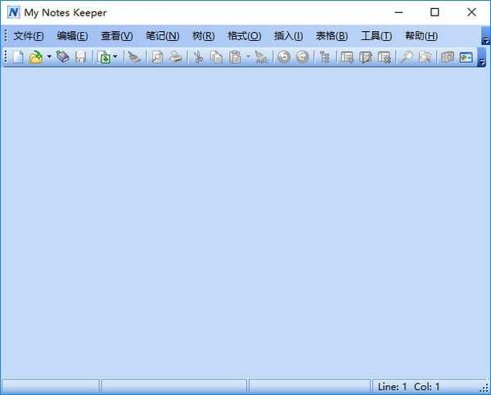Open the 笔记(N) menu
491x395 pixels.
(163, 36)
